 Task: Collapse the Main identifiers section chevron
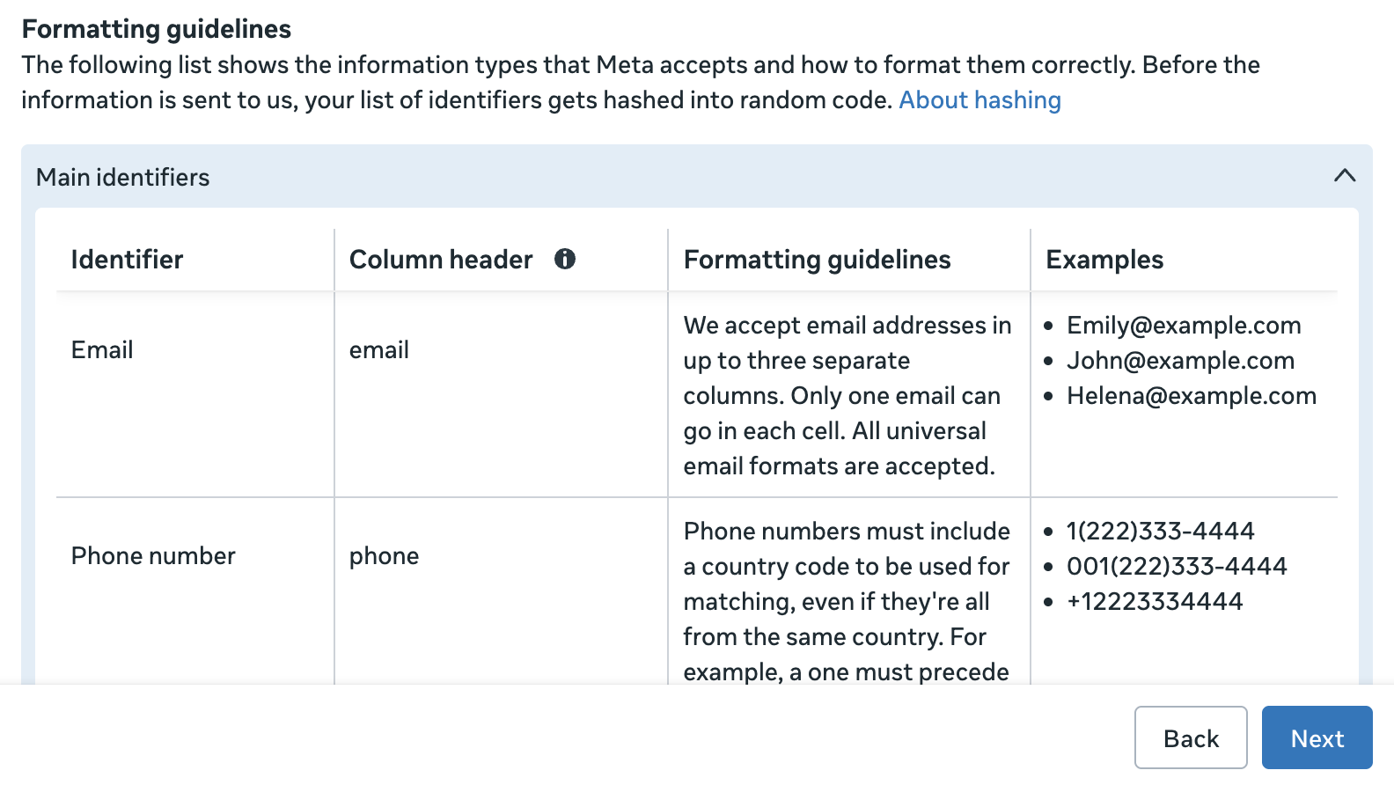click(1345, 175)
